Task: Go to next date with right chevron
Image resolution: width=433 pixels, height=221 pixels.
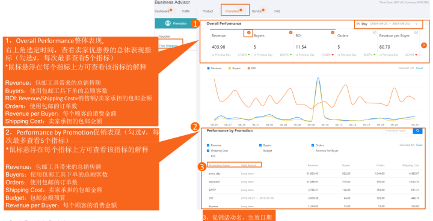Action: click(426, 24)
